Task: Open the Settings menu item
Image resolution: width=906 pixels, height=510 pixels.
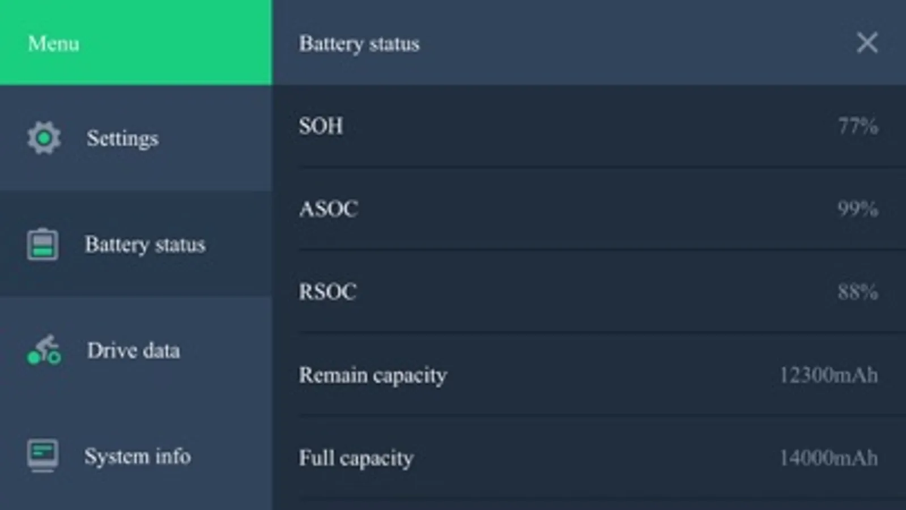Action: 122,138
